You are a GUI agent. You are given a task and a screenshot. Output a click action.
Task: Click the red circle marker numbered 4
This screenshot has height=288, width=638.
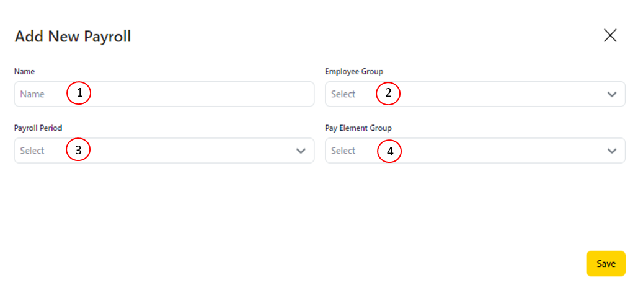(389, 151)
